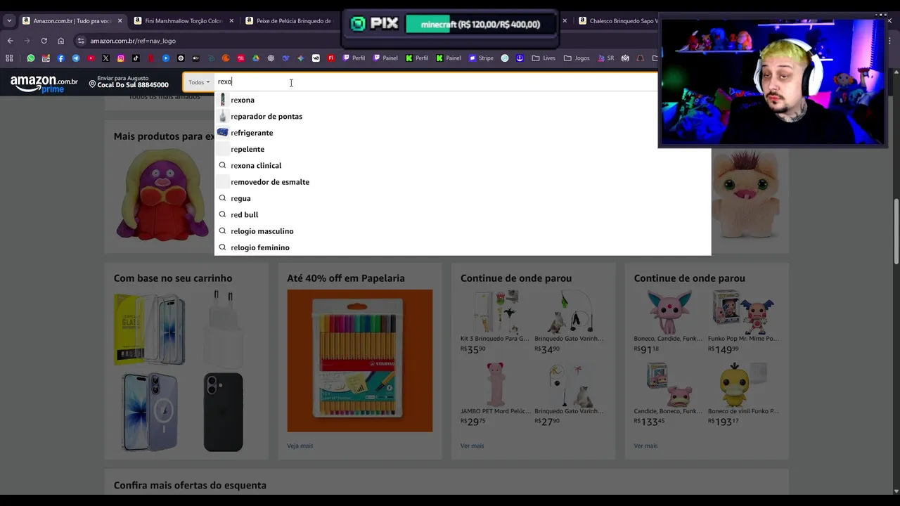Click the browser home button
The width and height of the screenshot is (900, 506).
(60, 41)
